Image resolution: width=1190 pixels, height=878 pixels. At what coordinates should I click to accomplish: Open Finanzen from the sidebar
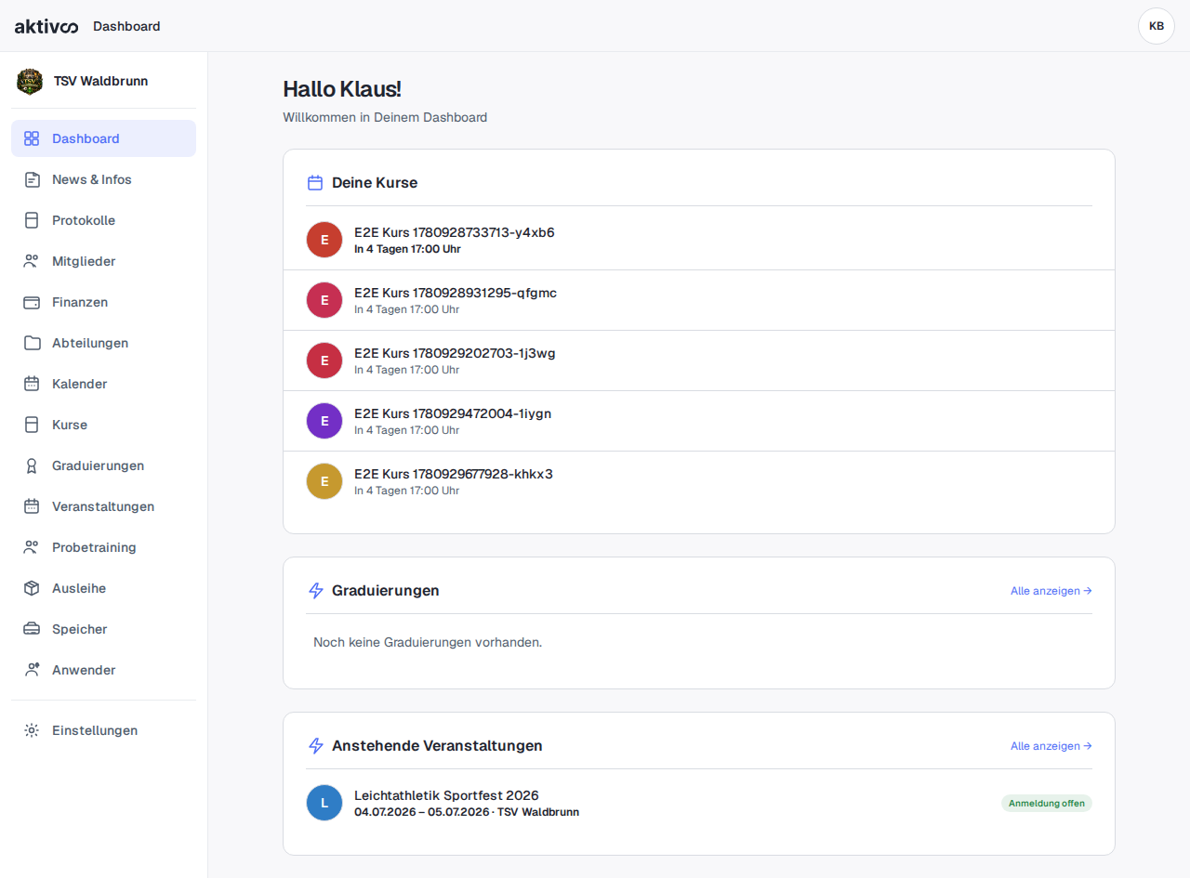click(103, 302)
